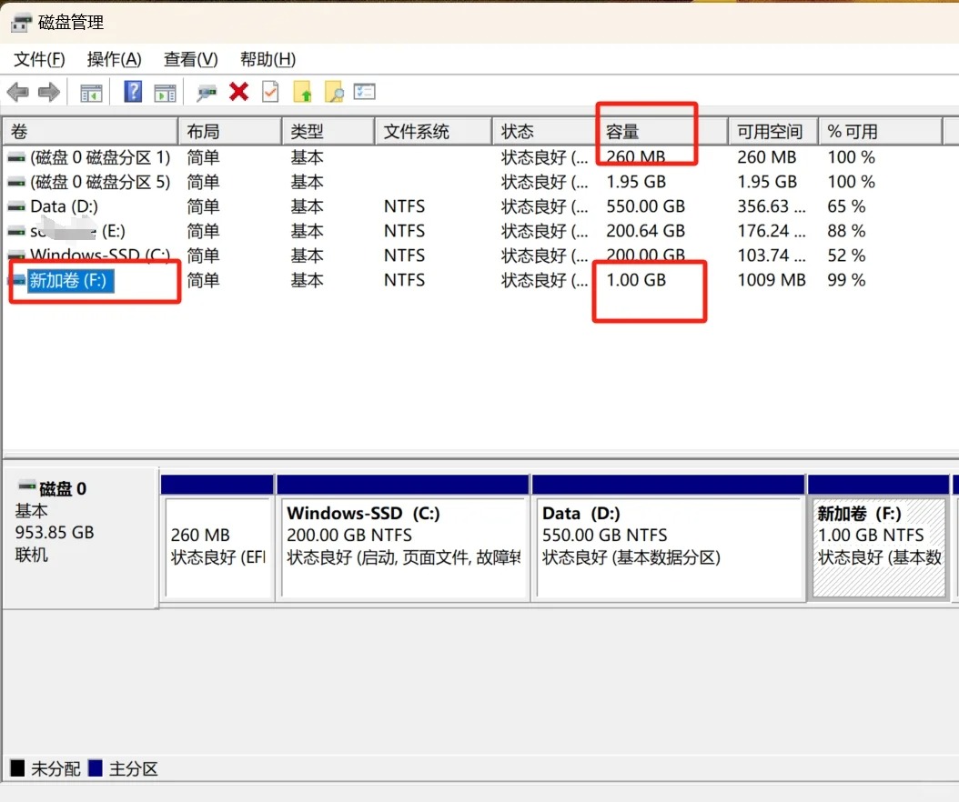
Task: Select Data (D:) partition in disk map
Action: pyautogui.click(x=669, y=538)
